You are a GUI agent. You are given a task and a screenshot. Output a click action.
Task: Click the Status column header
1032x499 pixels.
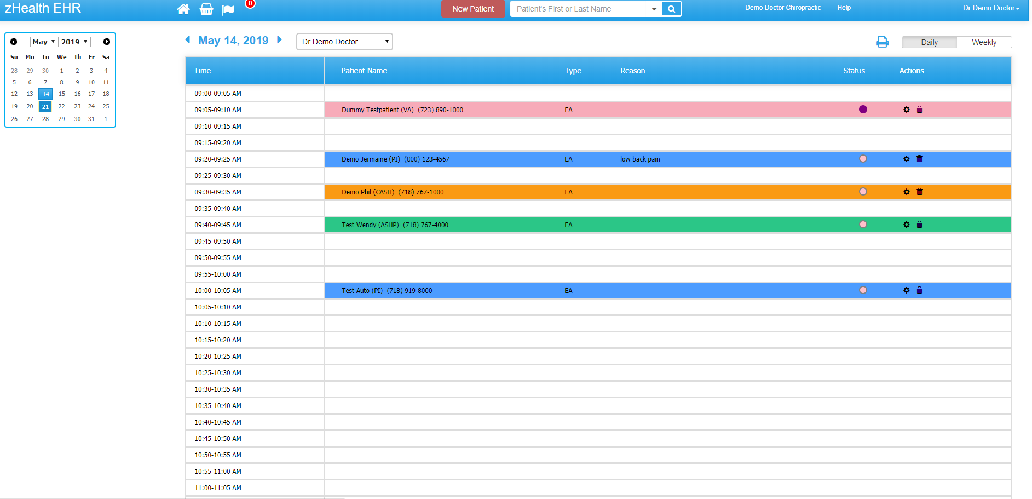pyautogui.click(x=854, y=71)
